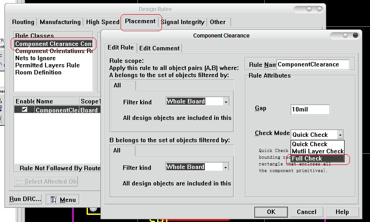Click the Enable column header
The width and height of the screenshot is (370, 222).
25,101
